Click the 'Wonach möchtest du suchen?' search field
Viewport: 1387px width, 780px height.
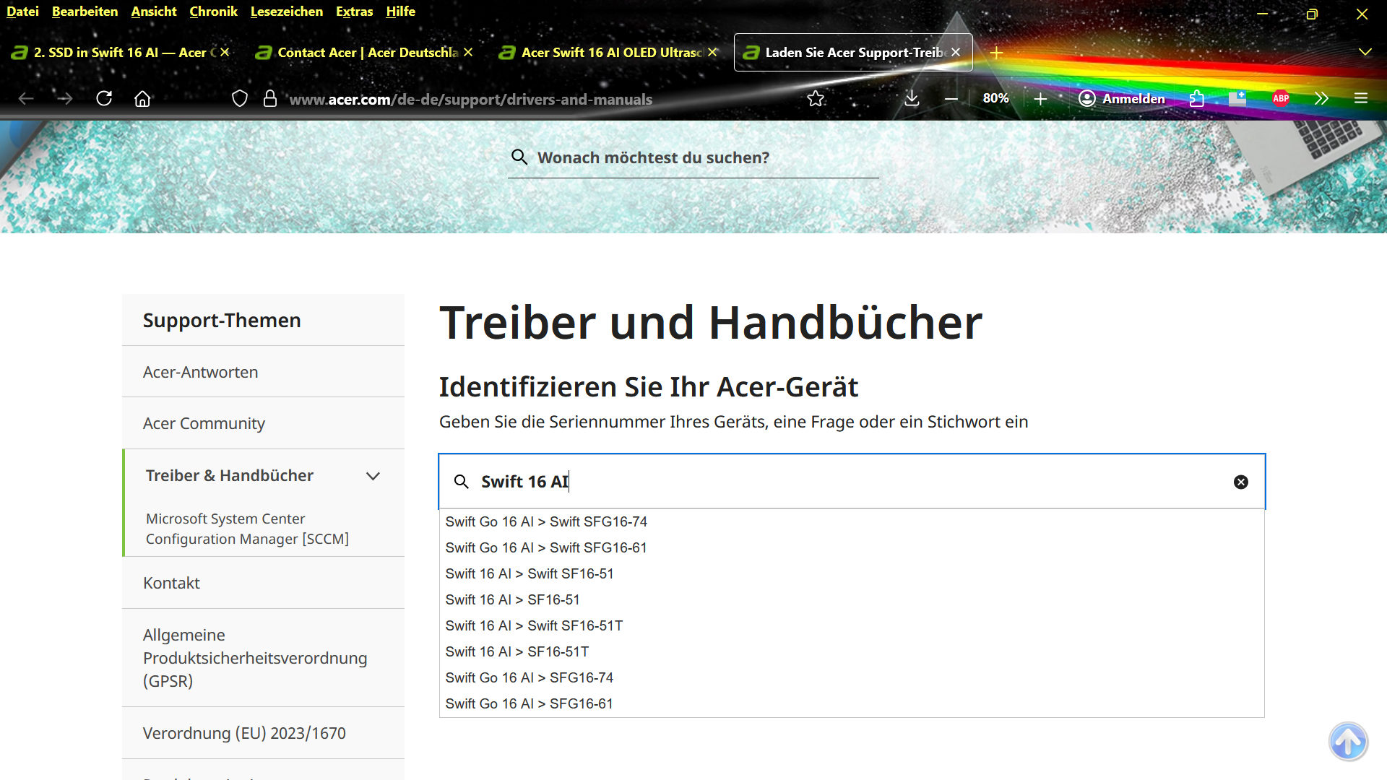pyautogui.click(x=693, y=157)
